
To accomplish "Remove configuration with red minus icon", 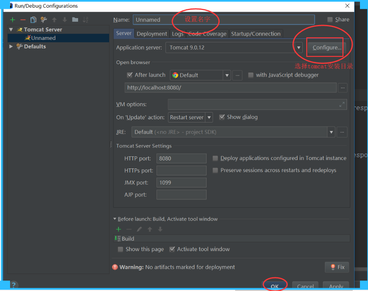I will [x=23, y=20].
